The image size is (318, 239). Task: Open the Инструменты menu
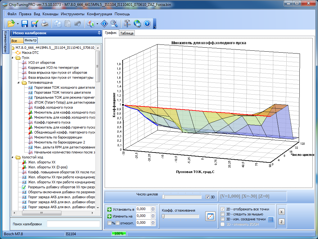pyautogui.click(x=72, y=14)
